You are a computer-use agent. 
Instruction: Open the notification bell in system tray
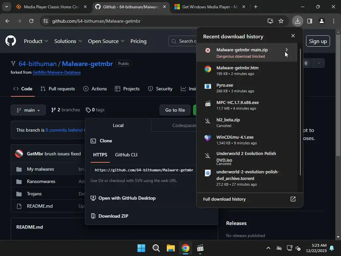pos(332,248)
